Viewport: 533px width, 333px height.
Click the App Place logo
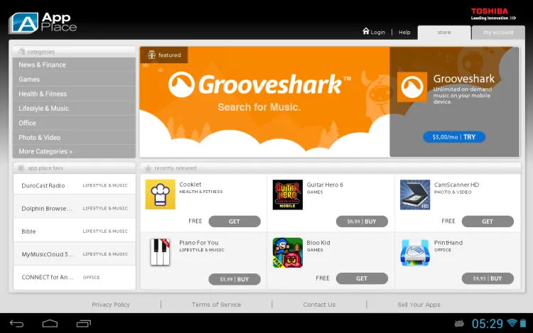[43, 23]
